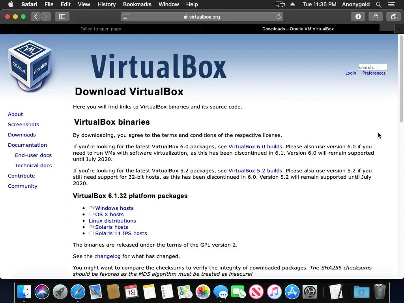This screenshot has height=303, width=404.
Task: Open Community in the sidebar
Action: pos(22,186)
